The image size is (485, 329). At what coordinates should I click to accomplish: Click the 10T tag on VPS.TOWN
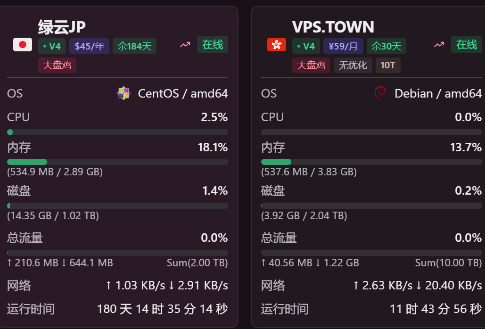point(388,65)
